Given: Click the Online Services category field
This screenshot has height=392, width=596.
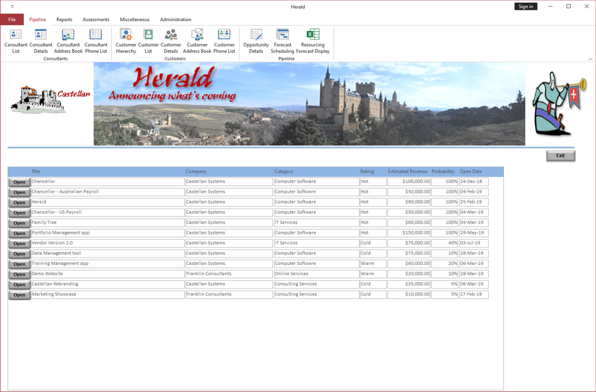Looking at the screenshot, I should 317,274.
